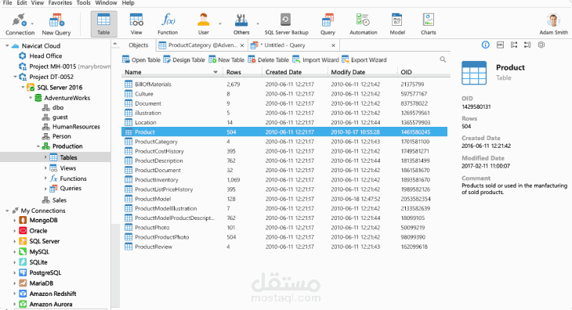Select the ProductInventory table row
The height and width of the screenshot is (310, 572).
(284, 179)
